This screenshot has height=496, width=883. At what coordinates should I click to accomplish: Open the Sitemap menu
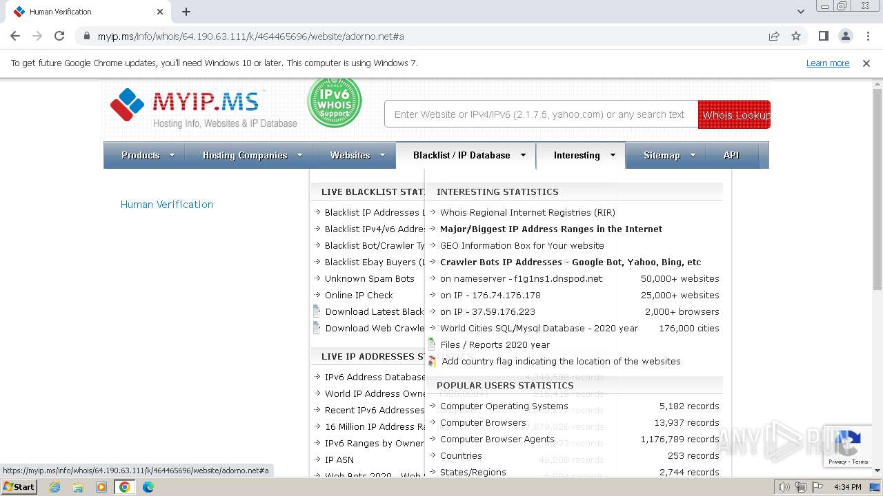[x=666, y=155]
